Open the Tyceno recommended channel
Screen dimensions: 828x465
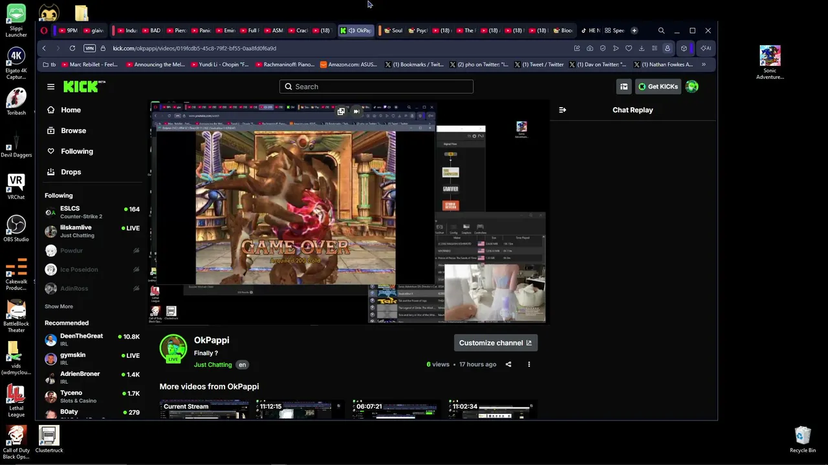(x=92, y=396)
